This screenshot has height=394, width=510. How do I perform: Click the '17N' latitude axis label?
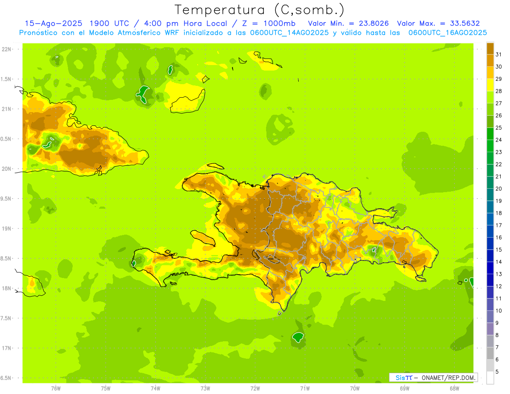point(7,348)
